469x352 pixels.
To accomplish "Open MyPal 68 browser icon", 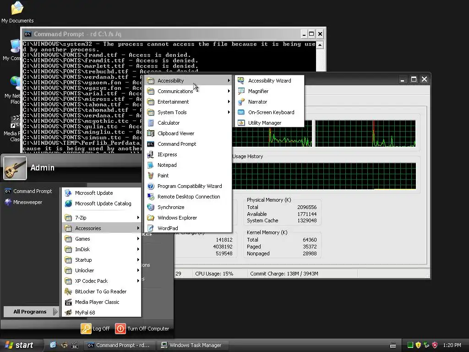I will [68, 313].
